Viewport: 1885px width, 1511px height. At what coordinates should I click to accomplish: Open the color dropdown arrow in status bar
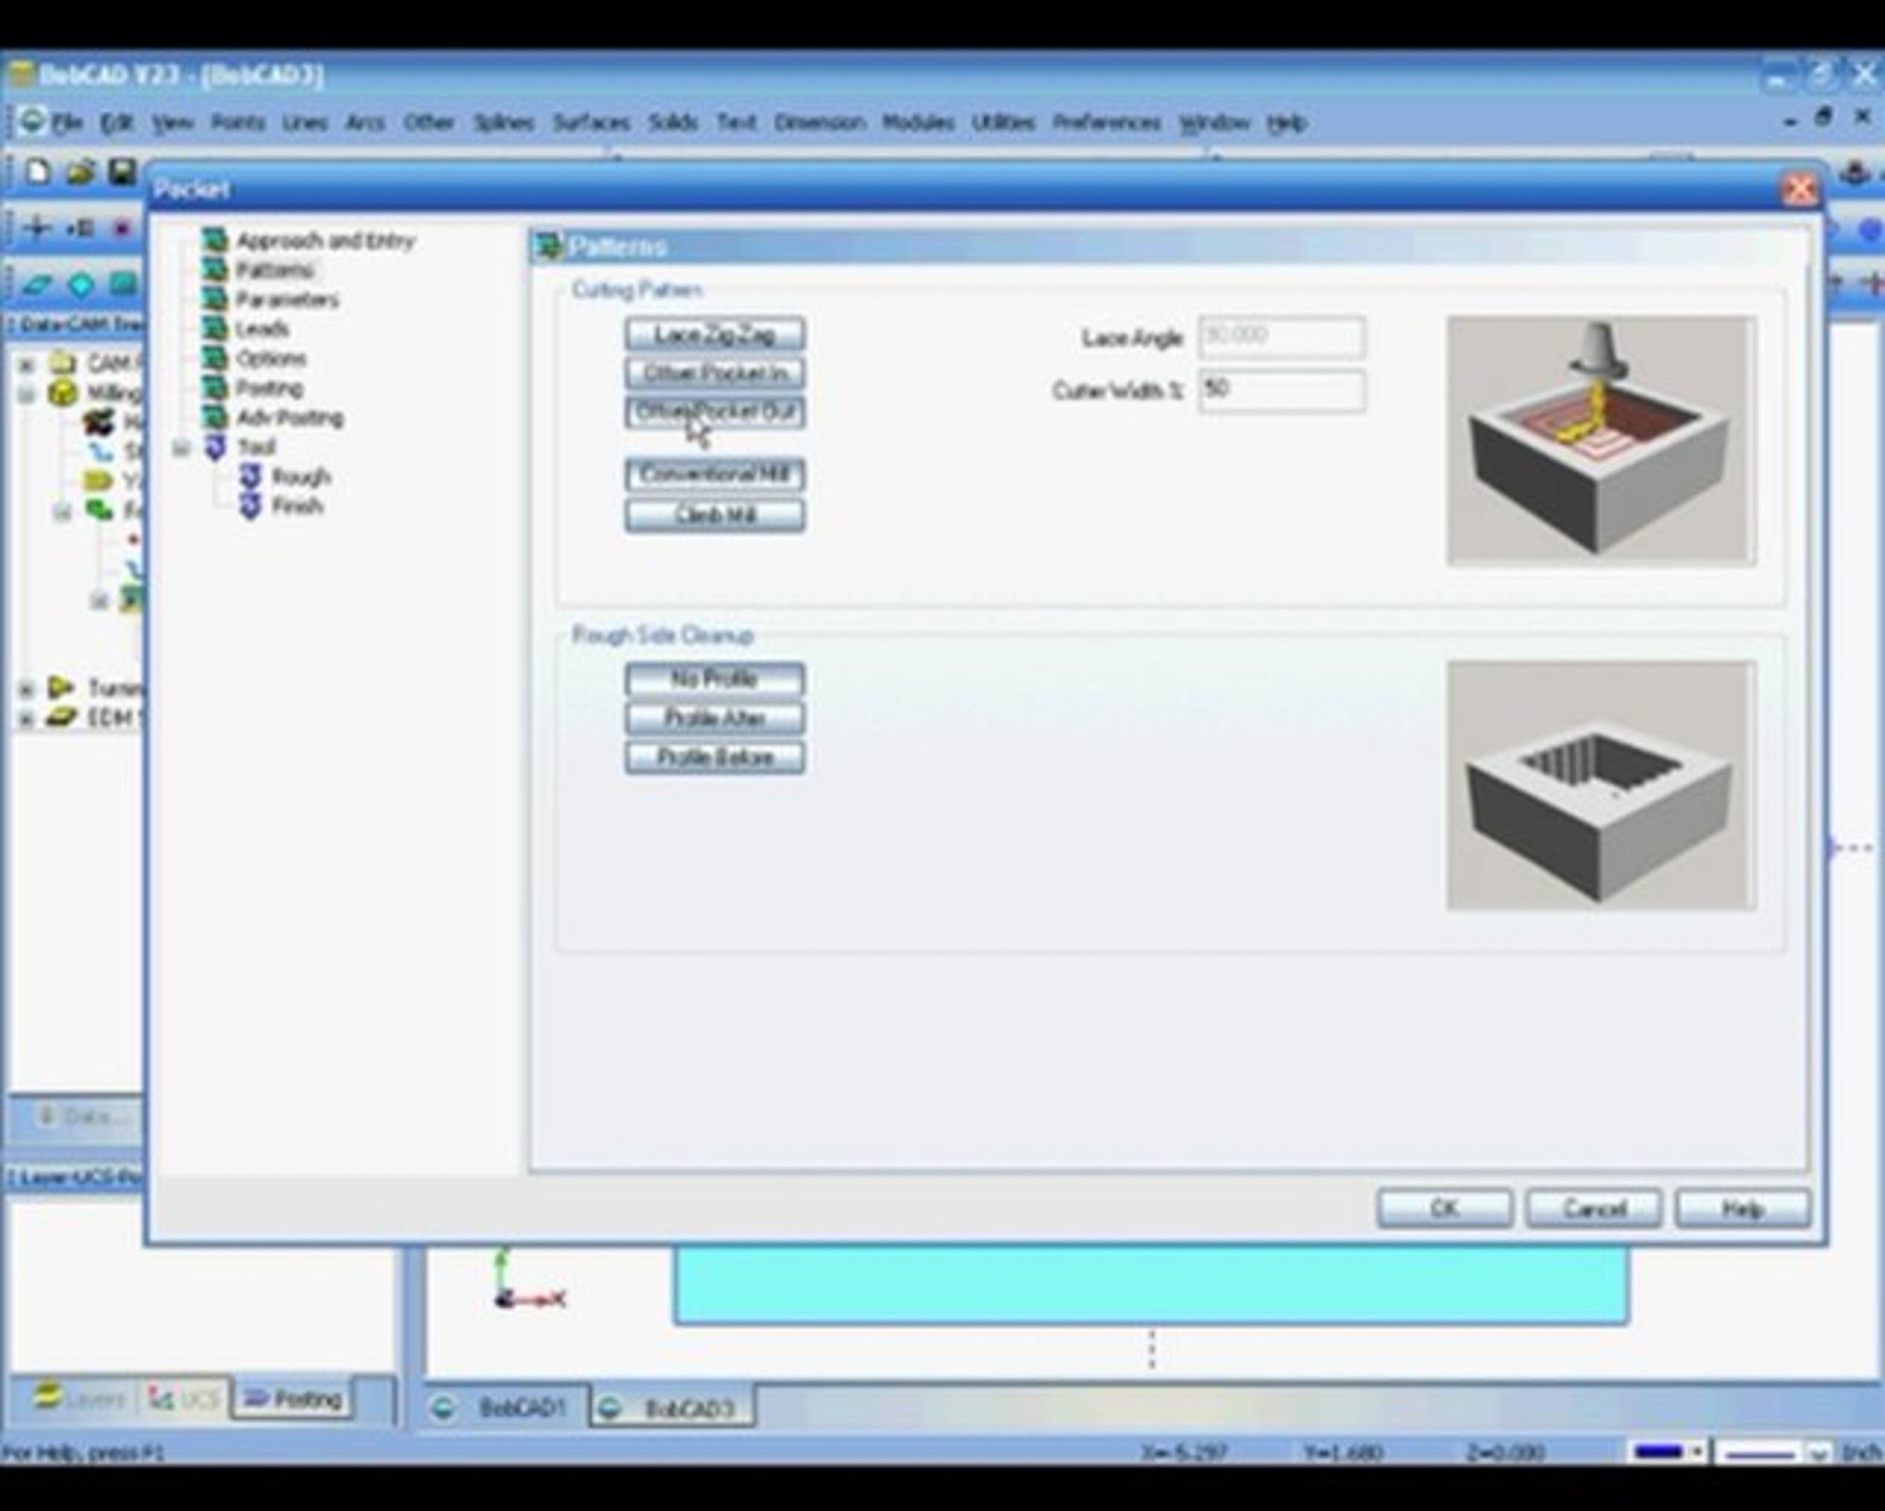(x=1697, y=1452)
